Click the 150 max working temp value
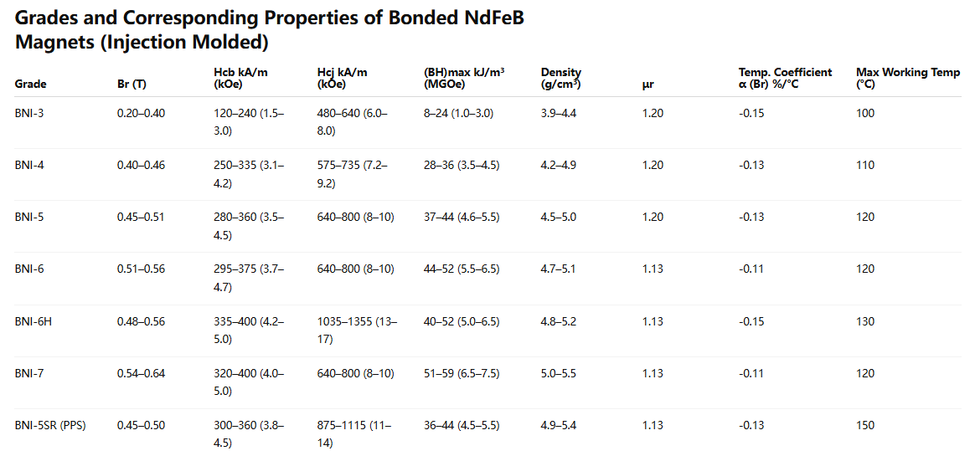 pos(865,425)
